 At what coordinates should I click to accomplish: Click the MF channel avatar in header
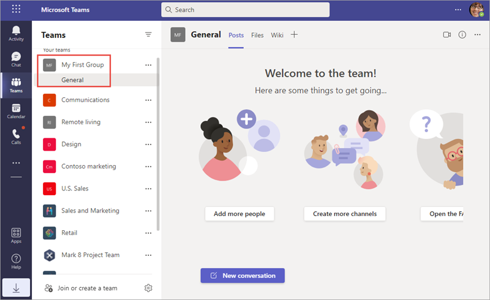coord(178,35)
